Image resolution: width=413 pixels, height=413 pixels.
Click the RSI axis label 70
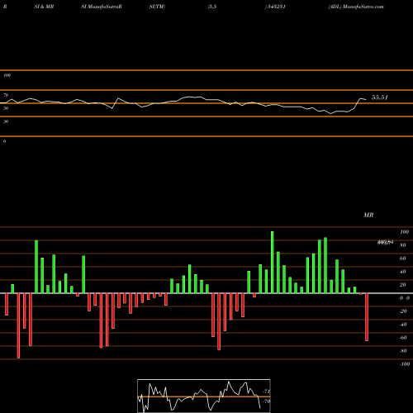click(x=6, y=95)
